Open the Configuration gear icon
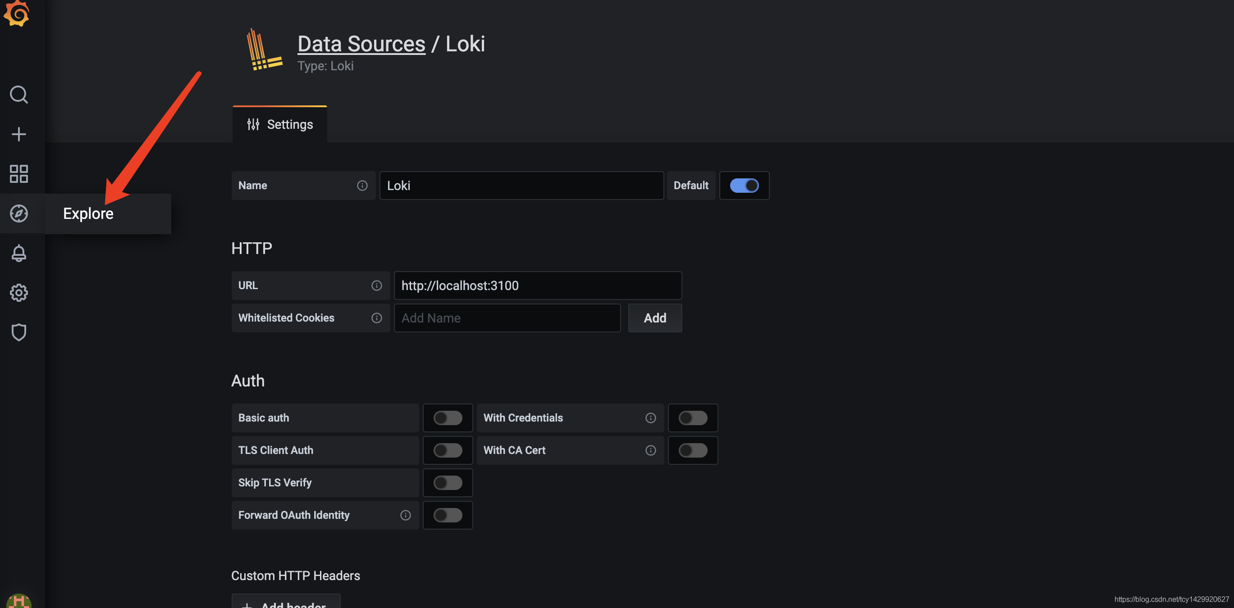The width and height of the screenshot is (1234, 608). (x=18, y=292)
